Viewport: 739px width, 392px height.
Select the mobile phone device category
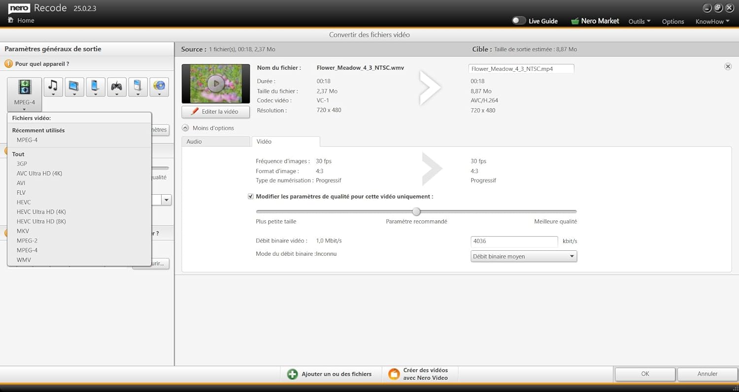tap(95, 87)
